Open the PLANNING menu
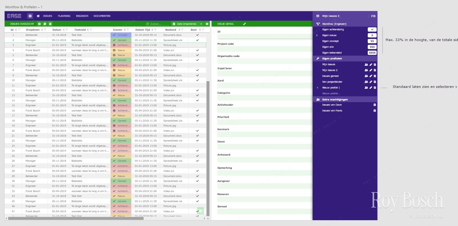The width and height of the screenshot is (458, 226). (x=64, y=16)
